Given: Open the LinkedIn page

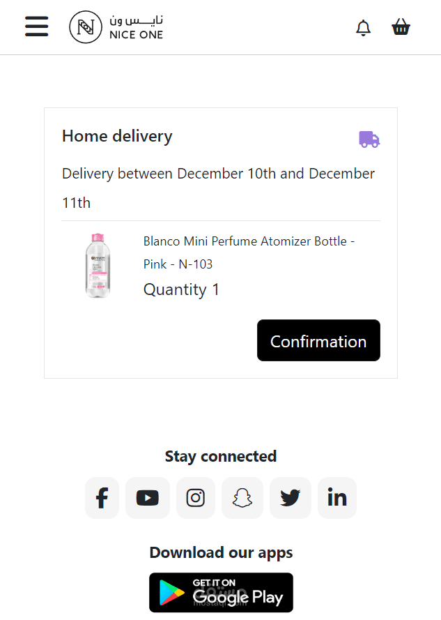Looking at the screenshot, I should (x=337, y=498).
